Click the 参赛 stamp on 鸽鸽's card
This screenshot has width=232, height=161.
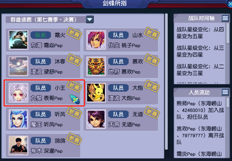74,139
